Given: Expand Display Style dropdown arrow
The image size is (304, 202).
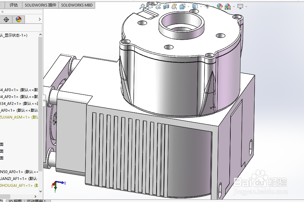Looking at the screenshot, I should [201, 7].
